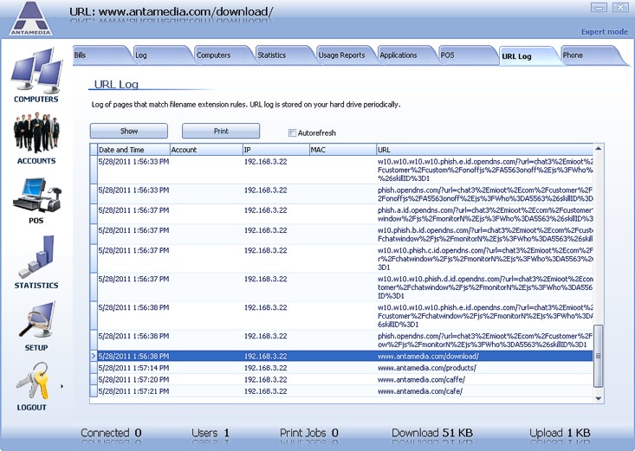
Task: Open the Statistics bar chart icon
Action: pyautogui.click(x=36, y=256)
